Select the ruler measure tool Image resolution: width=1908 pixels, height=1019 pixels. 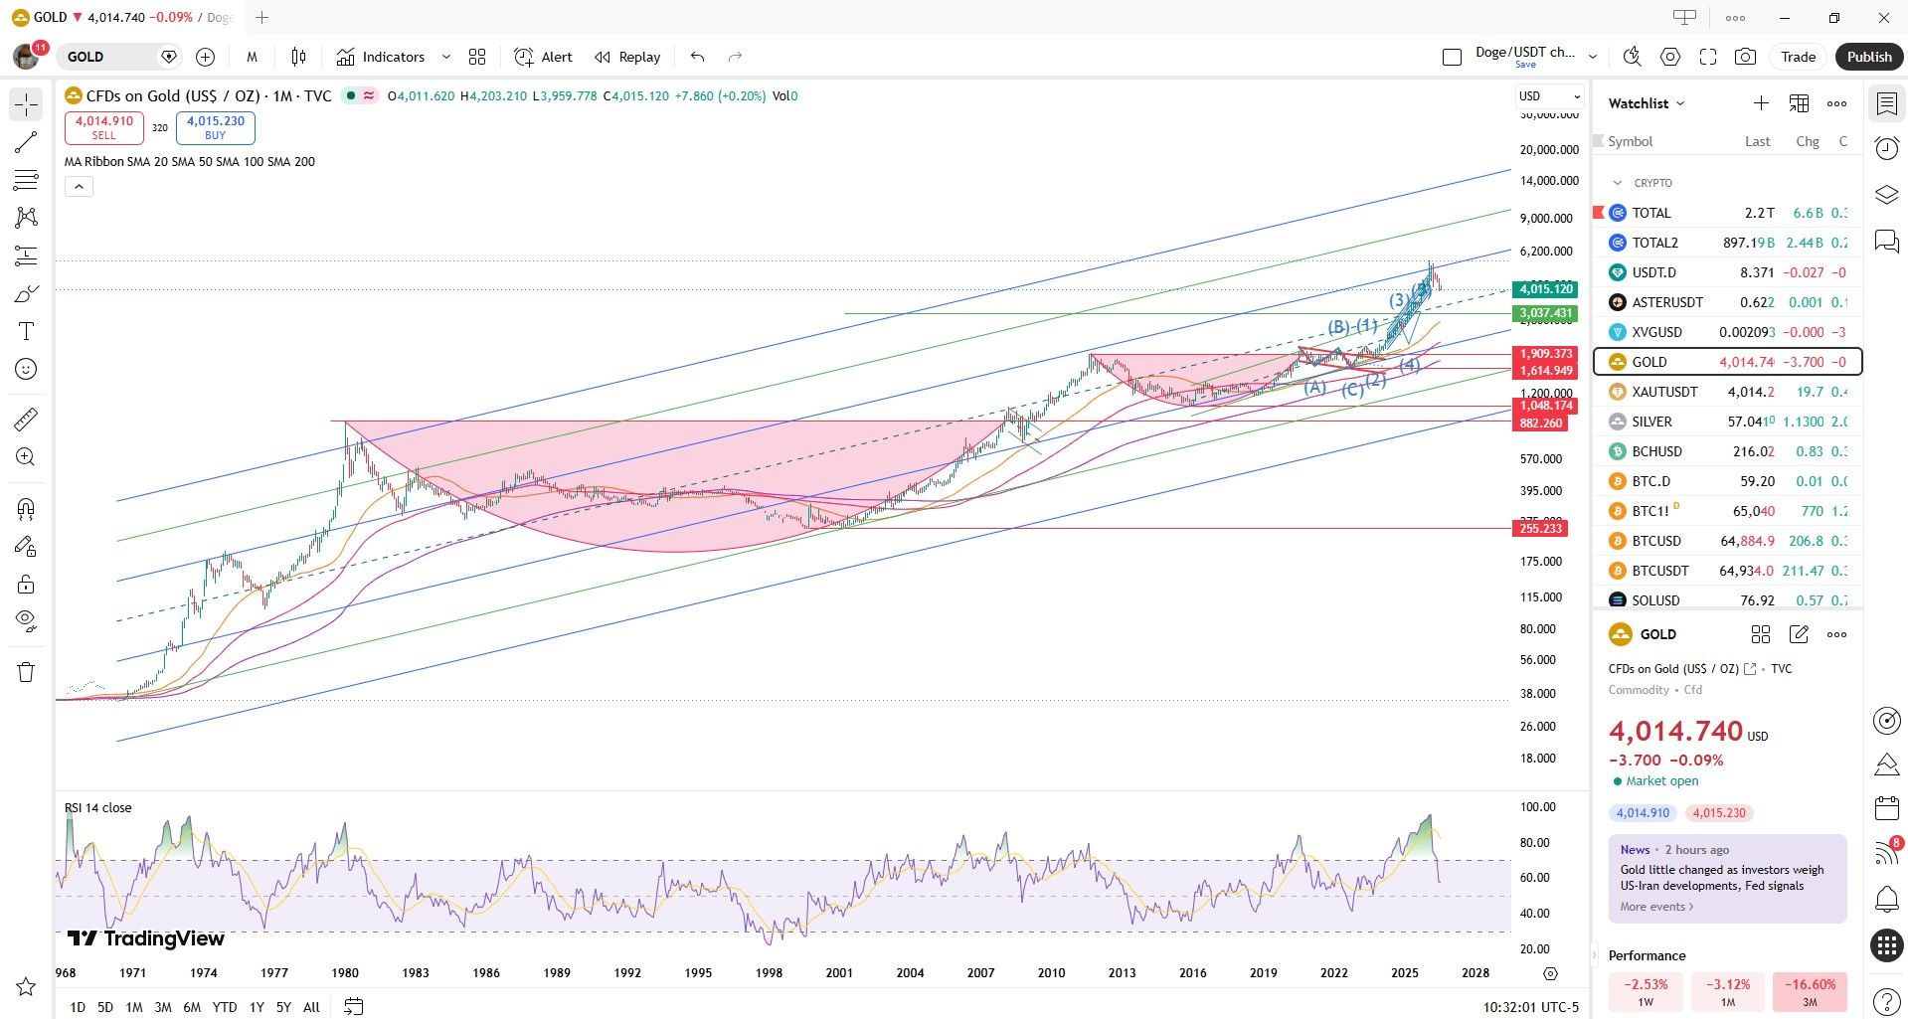tap(26, 420)
